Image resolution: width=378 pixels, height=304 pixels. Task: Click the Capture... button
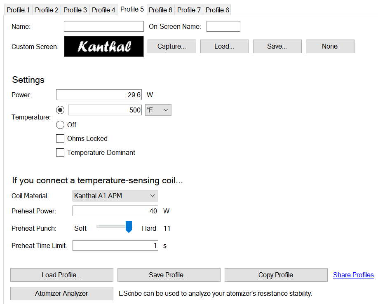pyautogui.click(x=171, y=46)
